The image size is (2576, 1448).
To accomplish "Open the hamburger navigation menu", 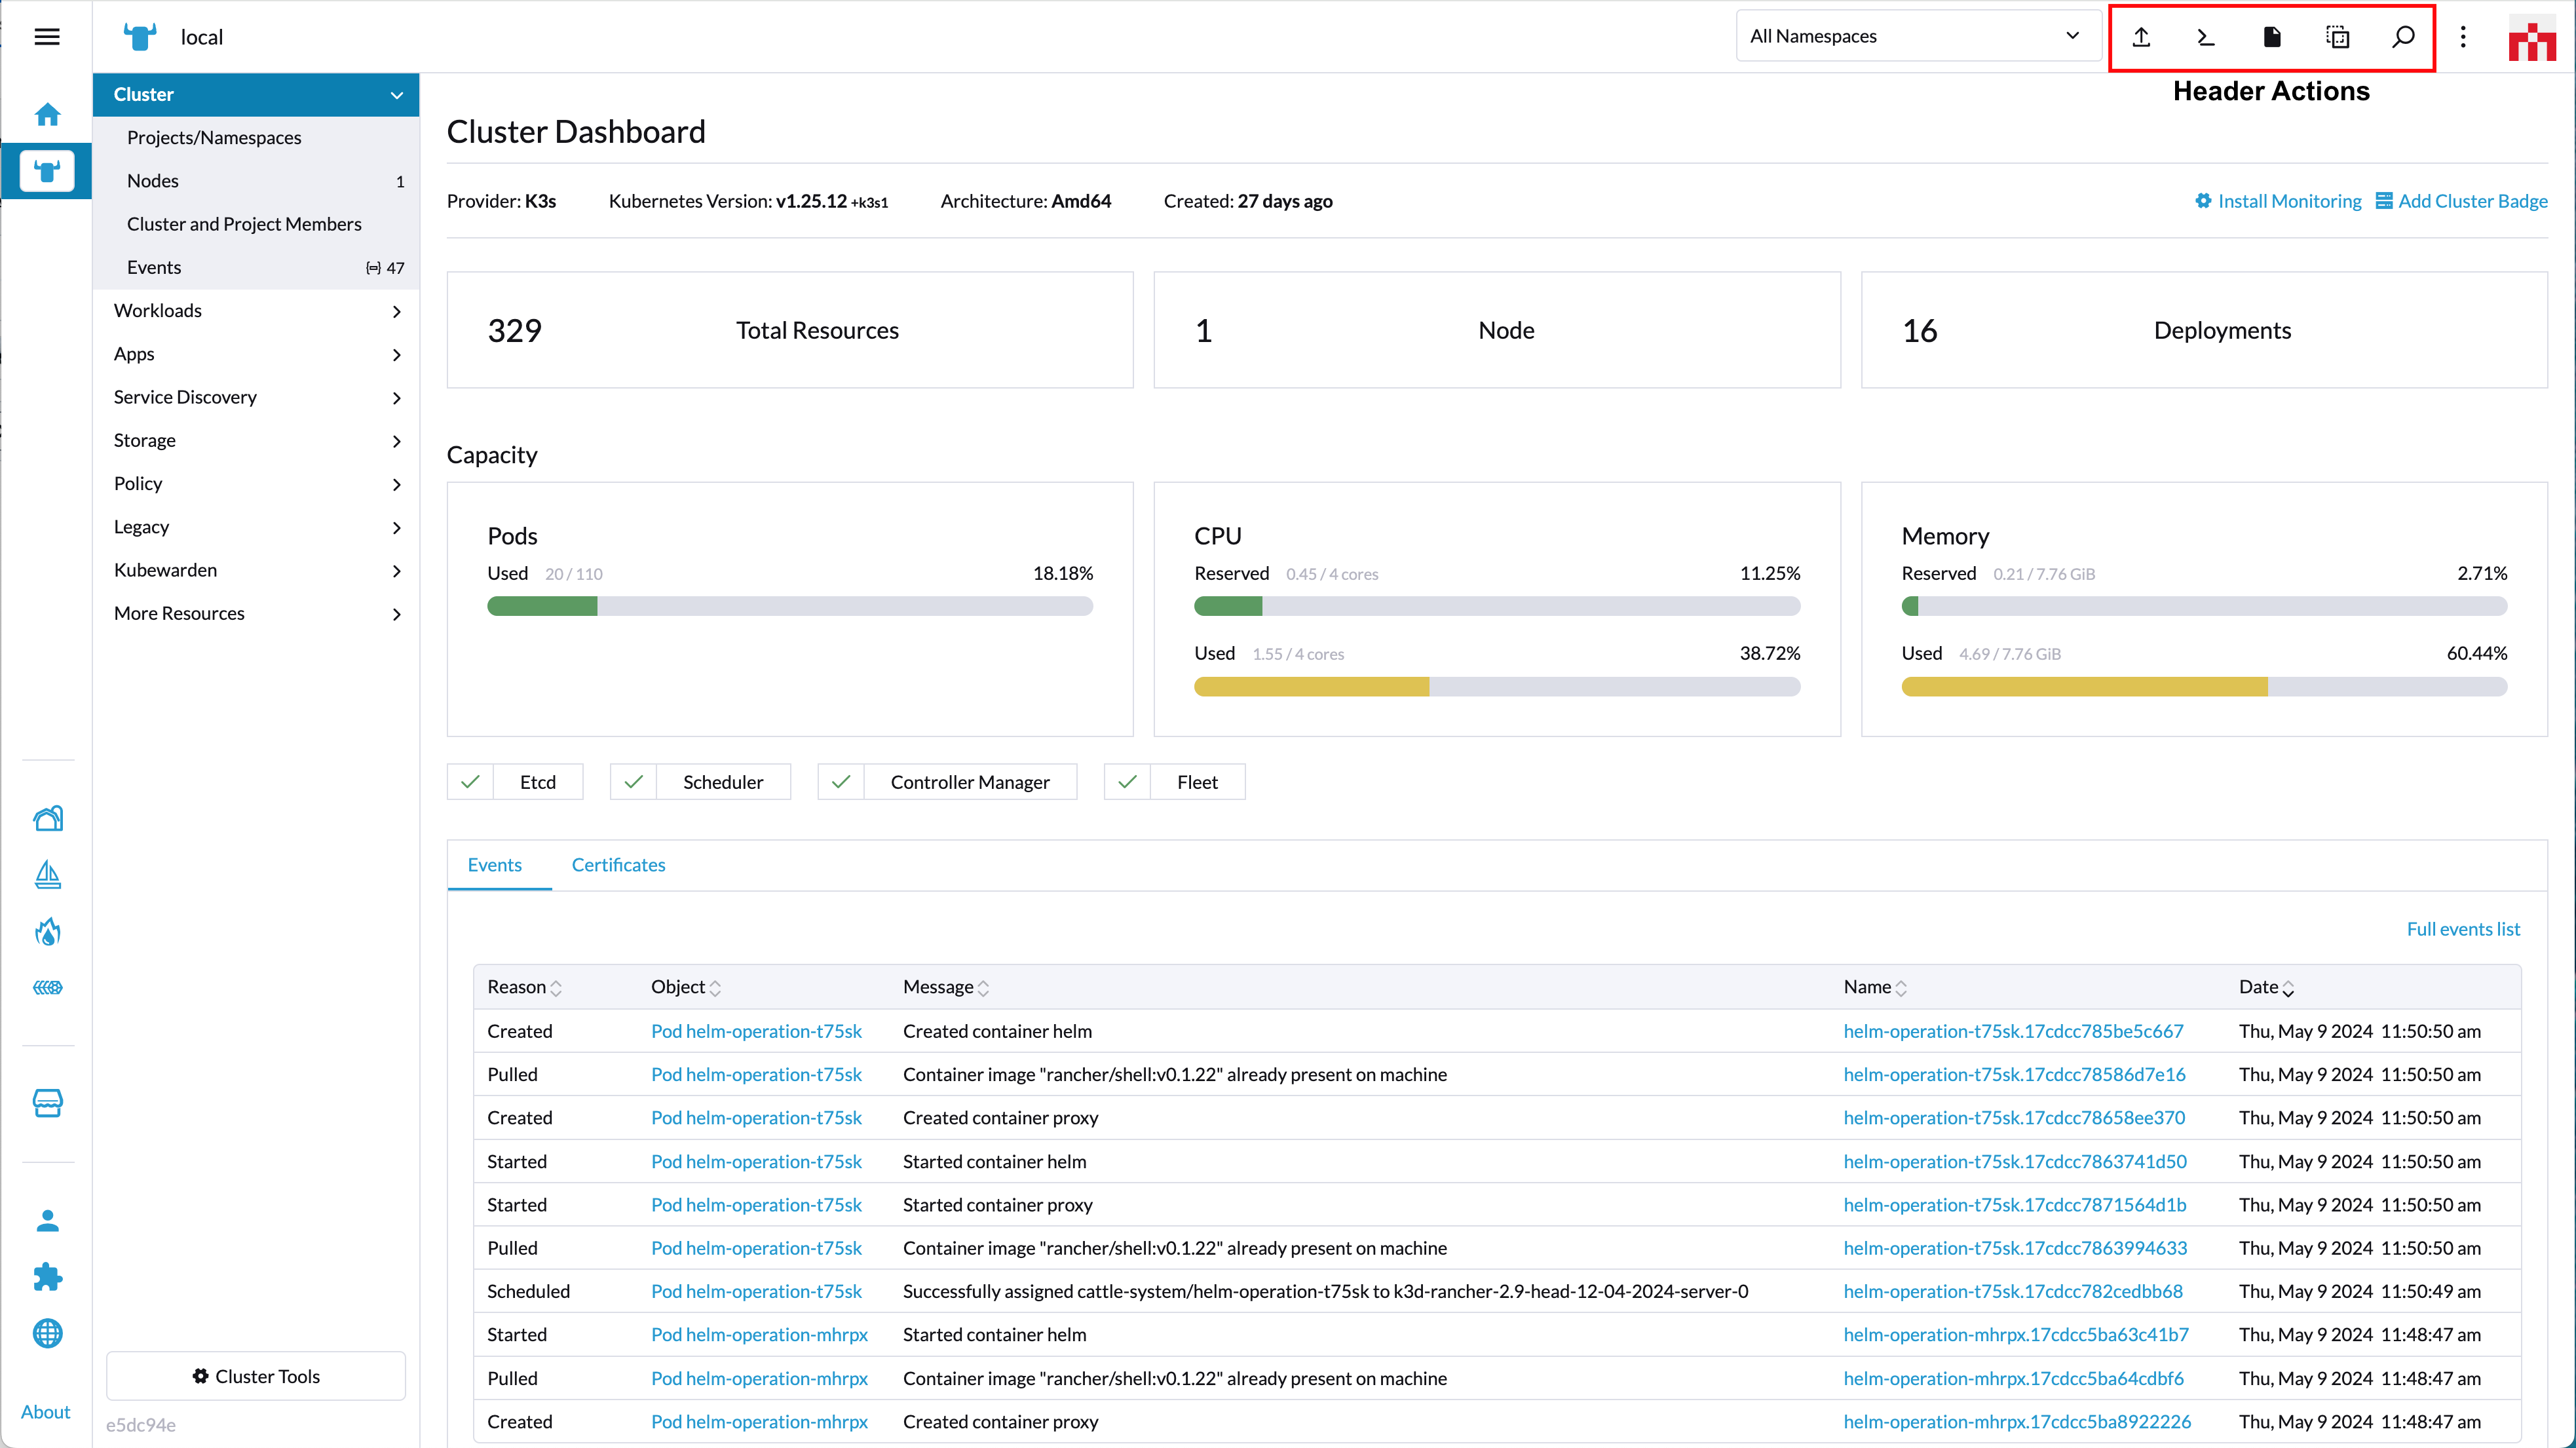I will pos(47,37).
